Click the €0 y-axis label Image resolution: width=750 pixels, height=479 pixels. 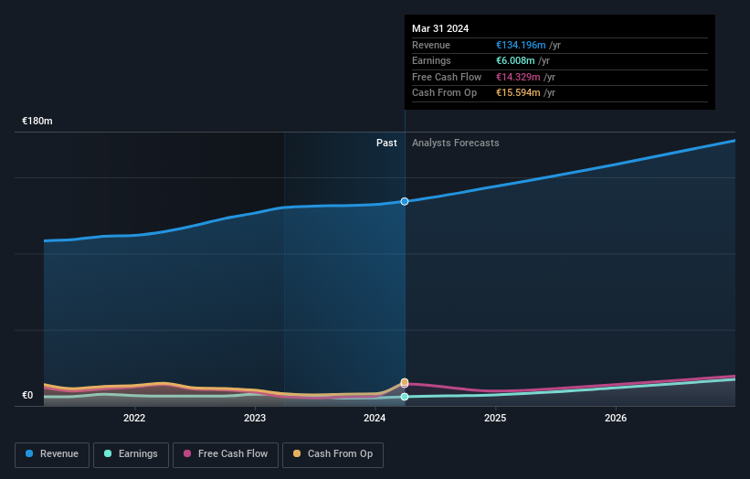point(27,395)
